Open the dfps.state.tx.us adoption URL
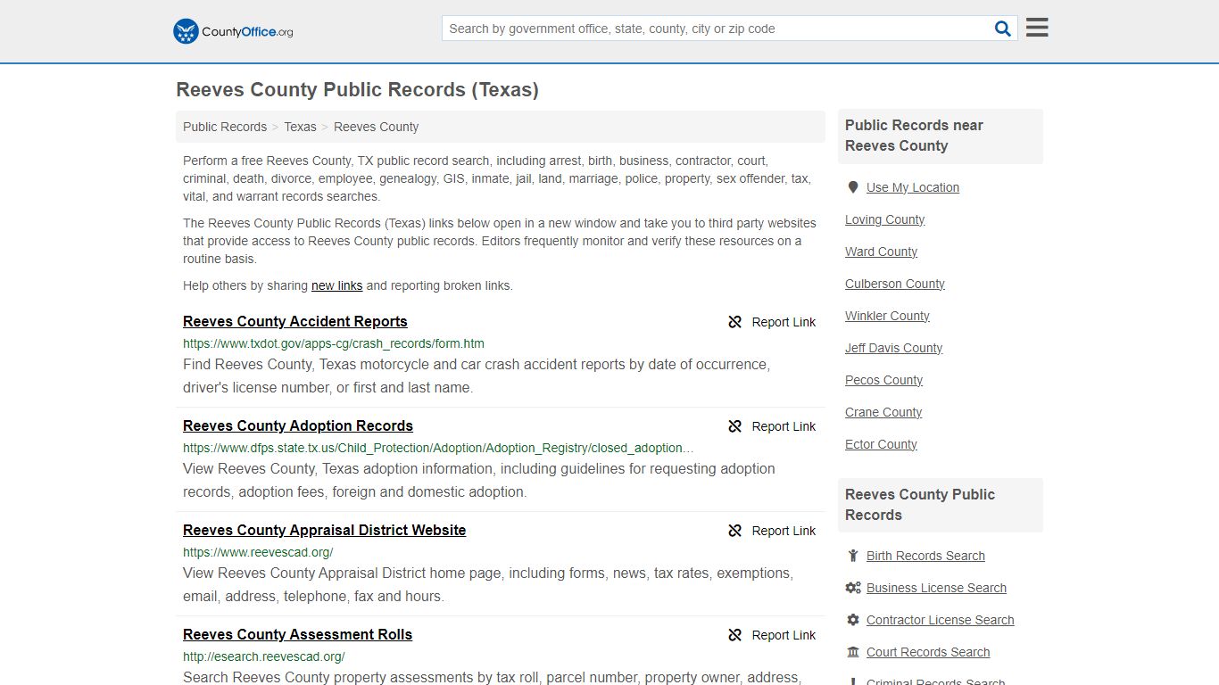 [x=438, y=448]
